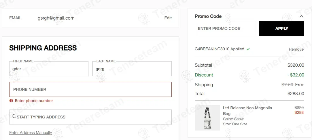This screenshot has width=312, height=140.
Task: Focus the Start Typing Address field
Action: click(92, 117)
